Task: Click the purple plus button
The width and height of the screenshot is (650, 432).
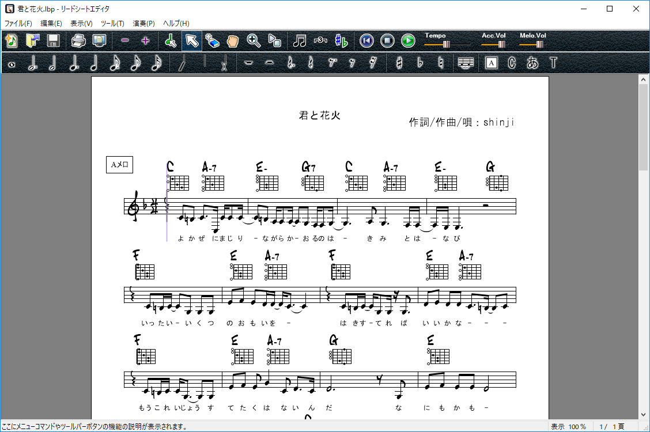Action: tap(146, 40)
